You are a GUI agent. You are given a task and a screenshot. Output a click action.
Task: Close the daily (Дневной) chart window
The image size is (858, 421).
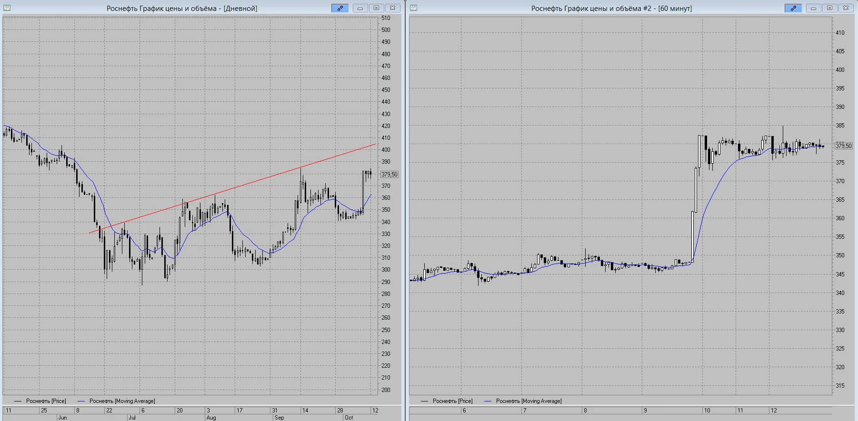(x=392, y=8)
